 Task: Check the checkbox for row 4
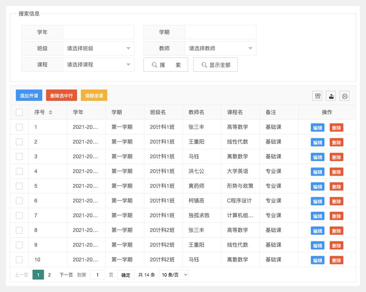click(x=19, y=171)
